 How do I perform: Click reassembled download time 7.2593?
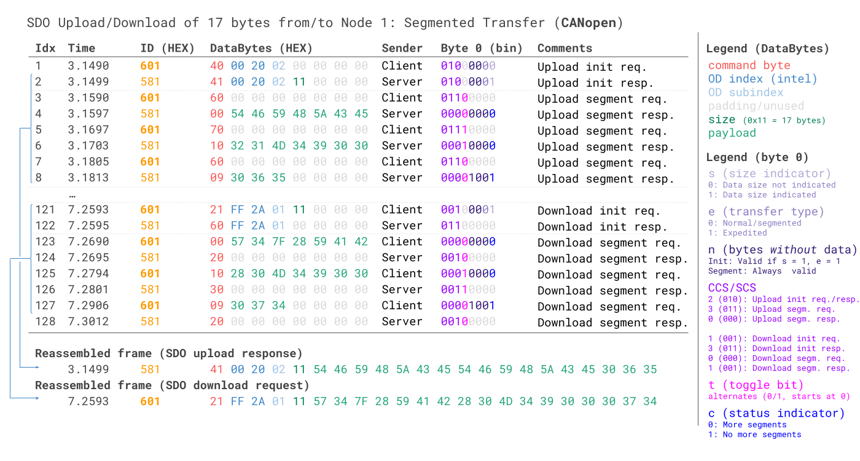pos(88,401)
